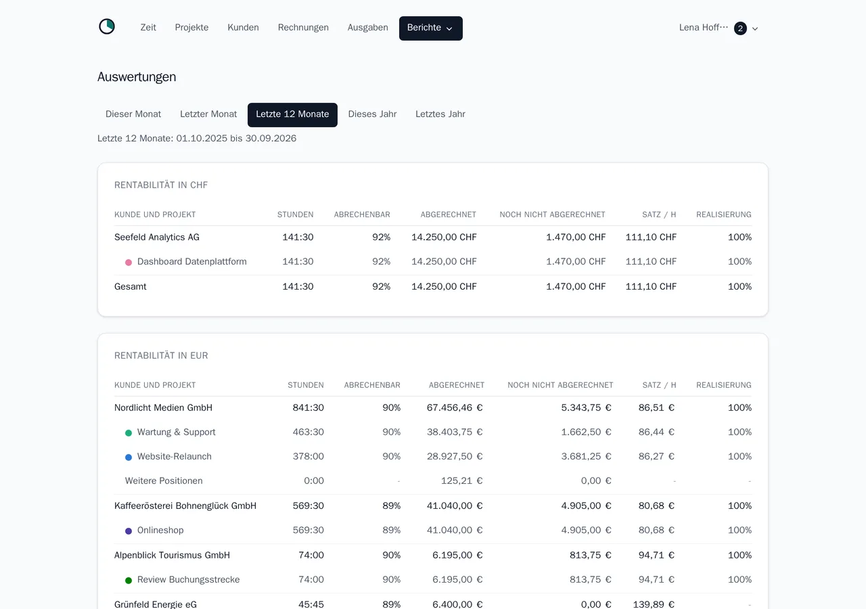Click the green dot beside Review Buchungsstrecke

coord(129,581)
